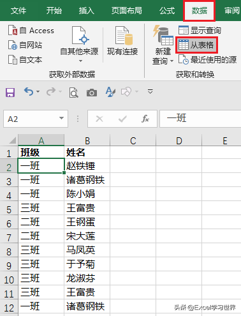Select column B header

[87, 140]
